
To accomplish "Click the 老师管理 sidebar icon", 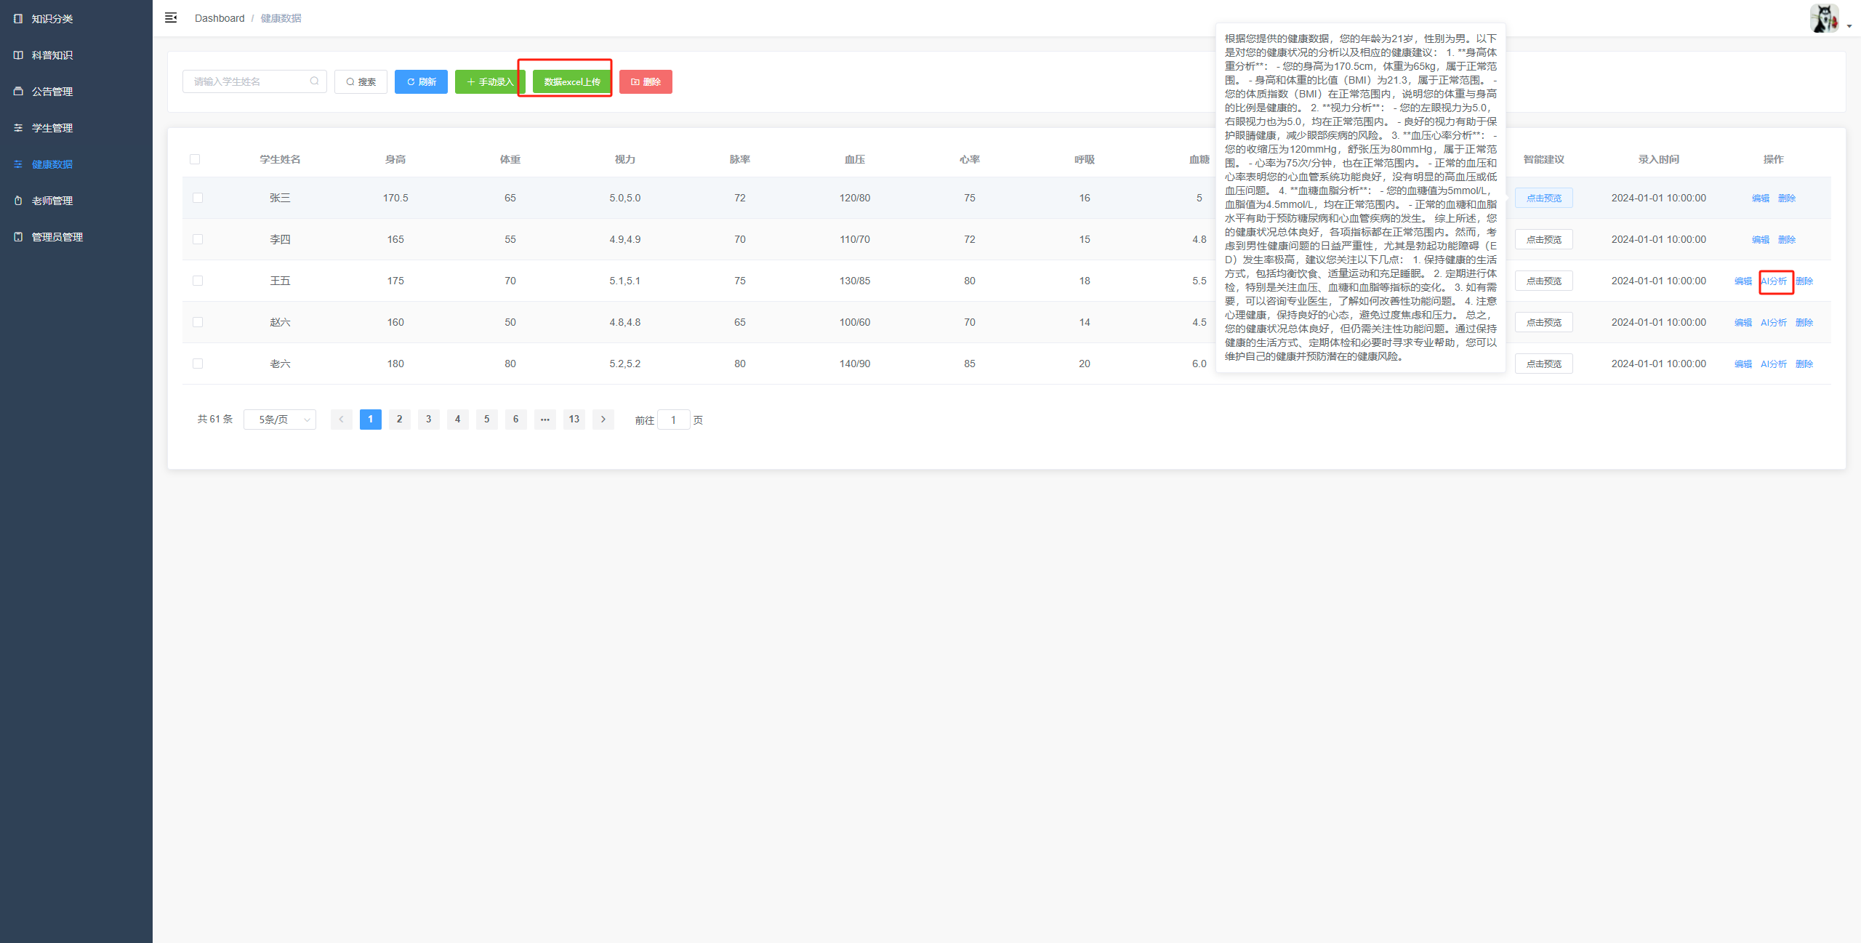I will [x=18, y=201].
